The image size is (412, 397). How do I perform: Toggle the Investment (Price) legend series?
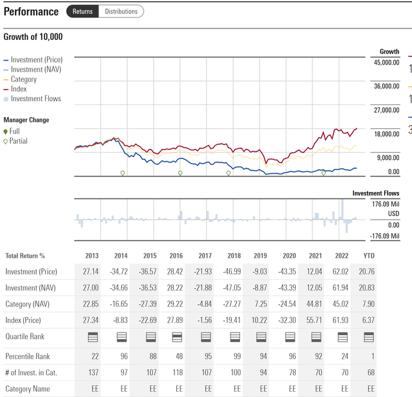(x=36, y=60)
